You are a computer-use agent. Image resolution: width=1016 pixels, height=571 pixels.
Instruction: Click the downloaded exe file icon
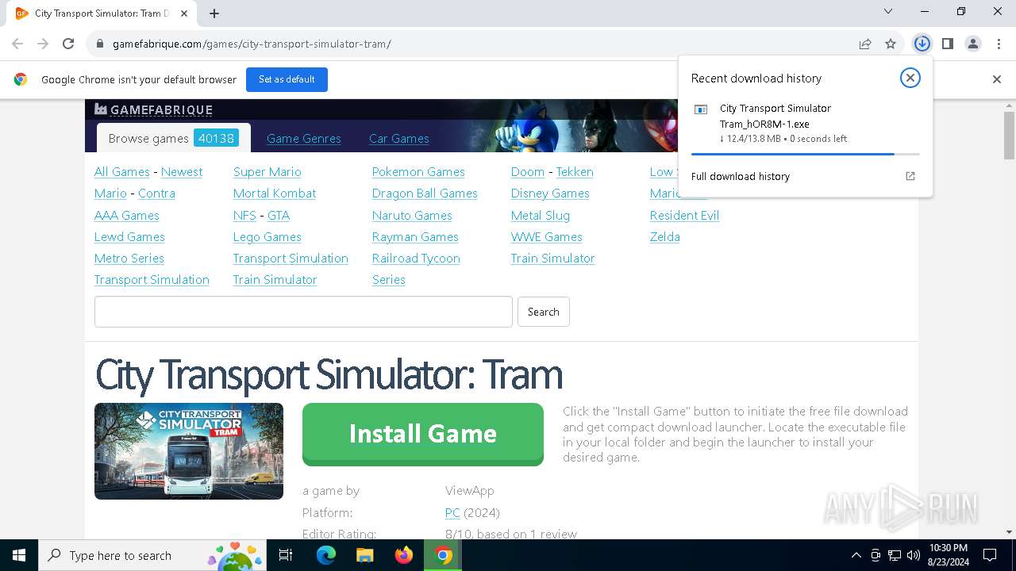tap(701, 109)
